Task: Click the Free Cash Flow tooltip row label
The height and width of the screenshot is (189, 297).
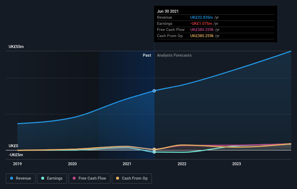Action: tap(171, 30)
